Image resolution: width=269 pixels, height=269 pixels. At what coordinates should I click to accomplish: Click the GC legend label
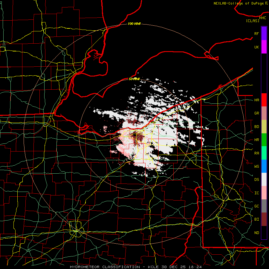256,206
